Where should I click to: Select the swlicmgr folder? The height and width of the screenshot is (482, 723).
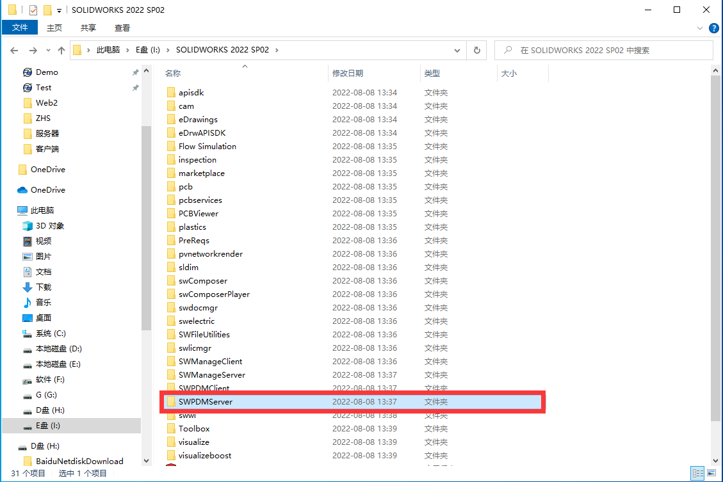pyautogui.click(x=195, y=348)
